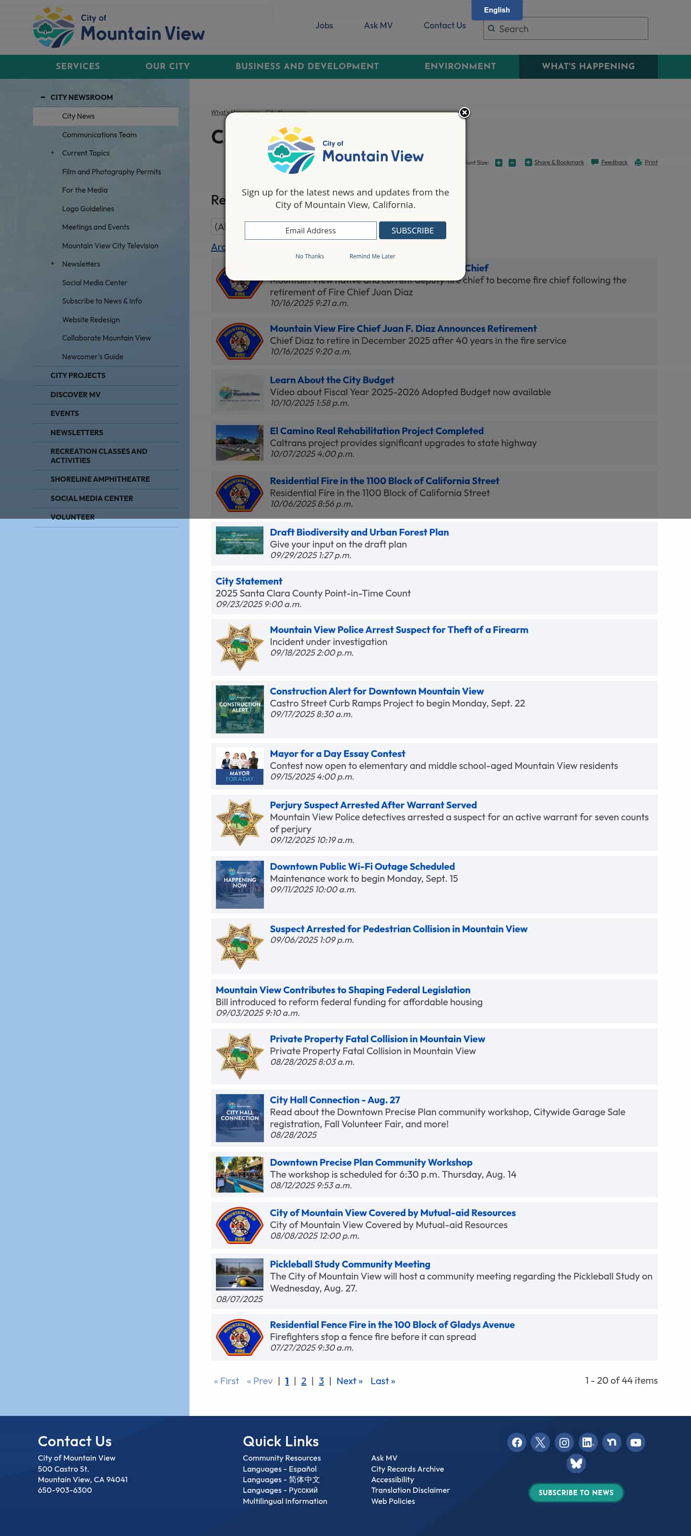Open BUSINESS AND DEVELOPMENT menu

307,67
